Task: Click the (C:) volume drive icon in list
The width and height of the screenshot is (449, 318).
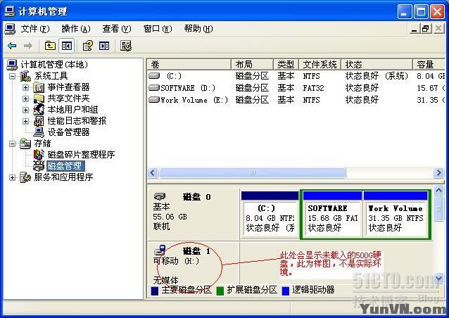Action: [x=154, y=75]
